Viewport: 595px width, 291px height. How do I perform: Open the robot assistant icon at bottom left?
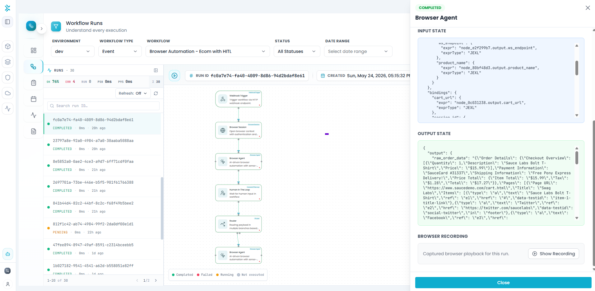8,254
